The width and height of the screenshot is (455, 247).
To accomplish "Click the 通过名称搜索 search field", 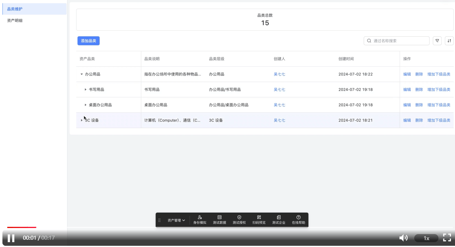I will point(396,41).
